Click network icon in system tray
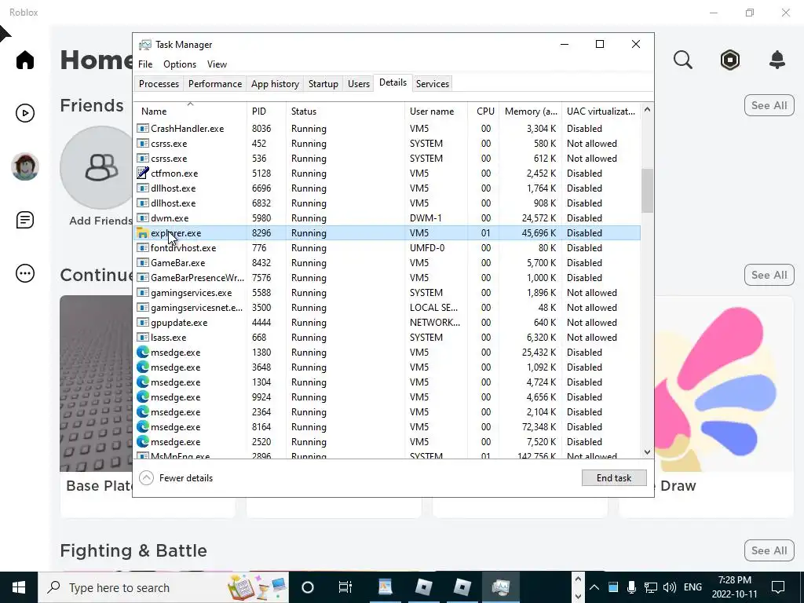 (x=651, y=587)
